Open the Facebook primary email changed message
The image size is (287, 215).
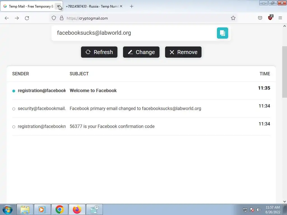pos(141,108)
